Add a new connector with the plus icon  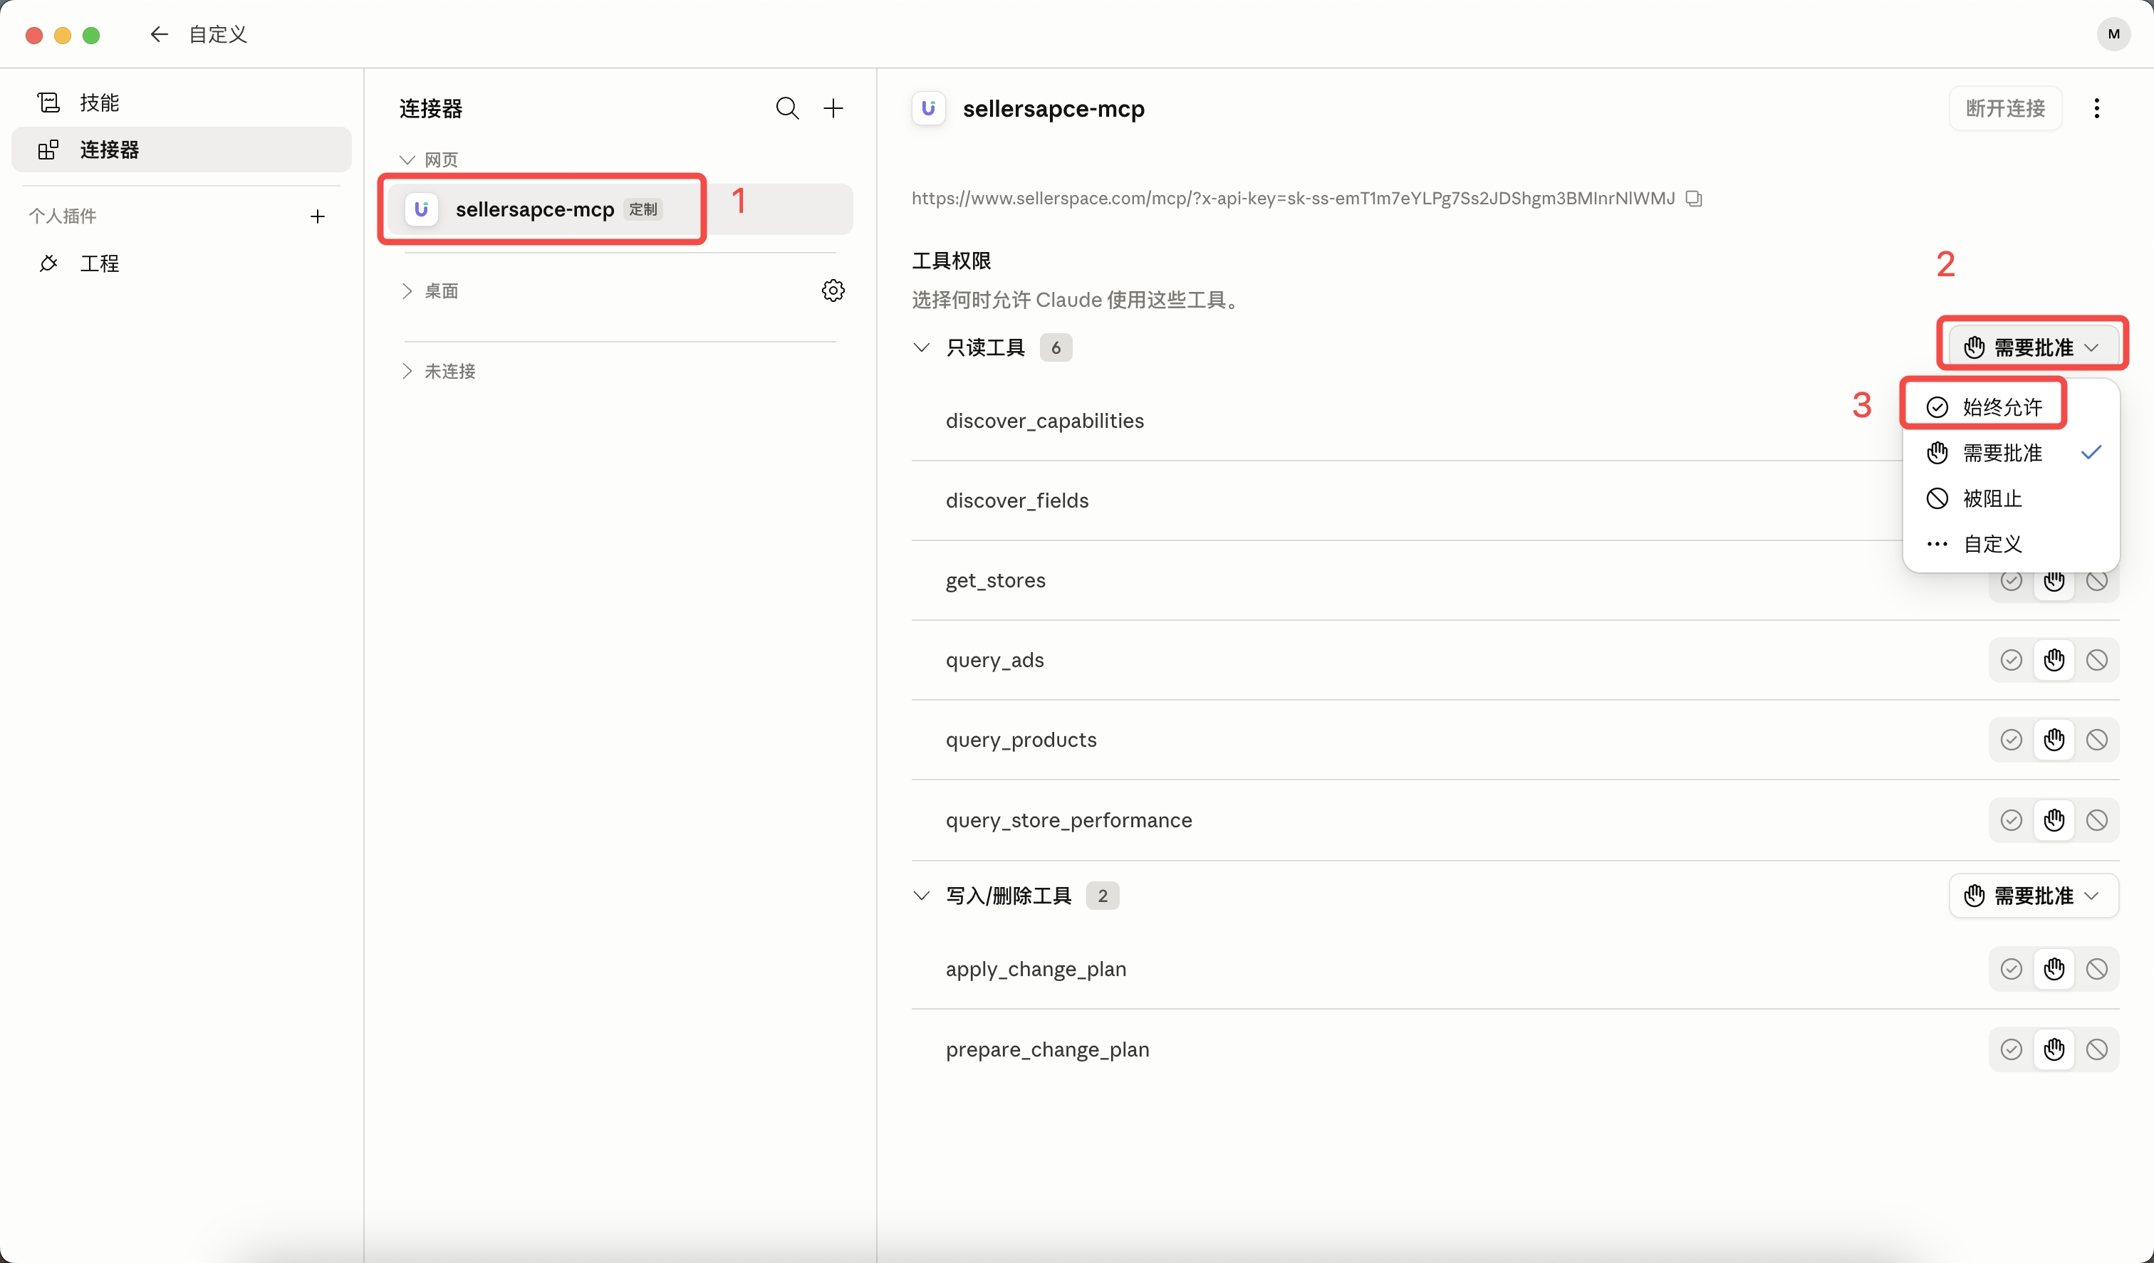point(833,108)
